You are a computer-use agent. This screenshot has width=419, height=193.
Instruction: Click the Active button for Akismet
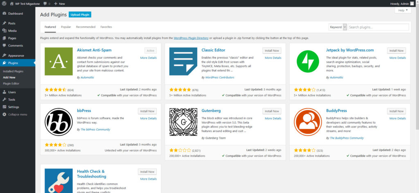pyautogui.click(x=151, y=51)
